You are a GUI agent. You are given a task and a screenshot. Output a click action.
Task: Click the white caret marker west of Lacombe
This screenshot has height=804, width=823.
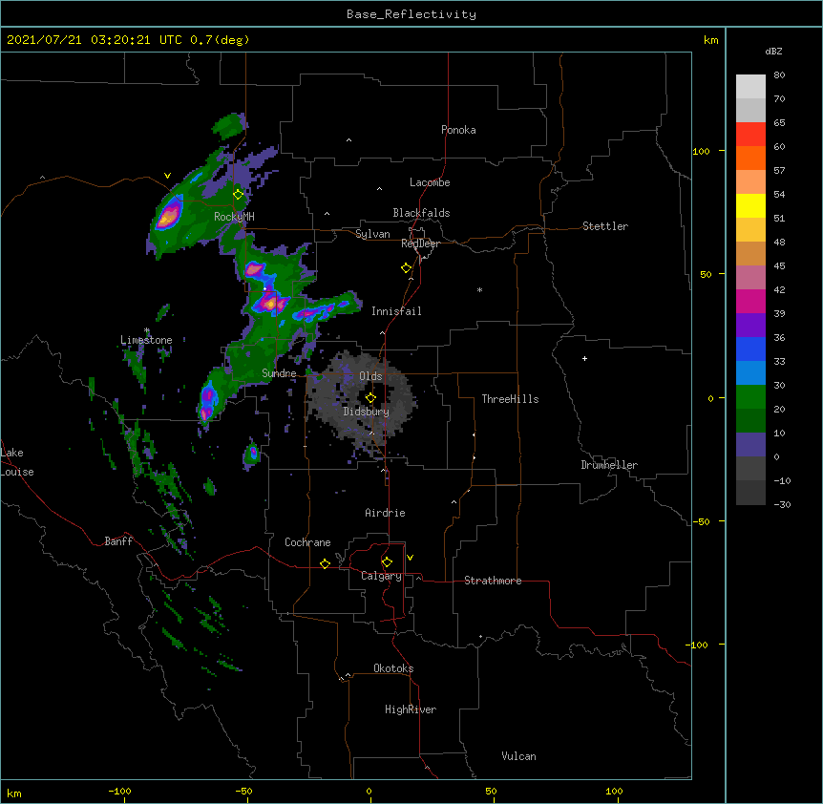pyautogui.click(x=379, y=189)
